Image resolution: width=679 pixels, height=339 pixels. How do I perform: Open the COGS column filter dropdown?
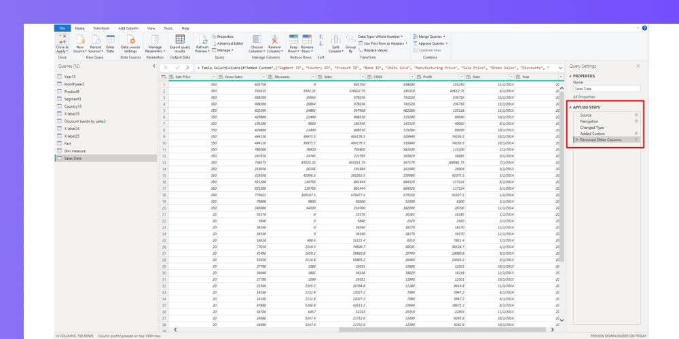pyautogui.click(x=412, y=77)
